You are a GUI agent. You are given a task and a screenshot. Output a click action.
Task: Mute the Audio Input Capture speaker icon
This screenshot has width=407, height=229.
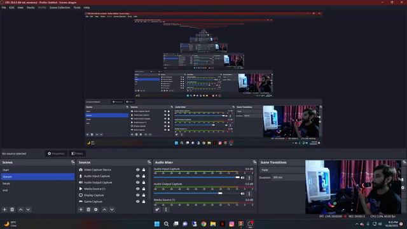[x=242, y=178]
